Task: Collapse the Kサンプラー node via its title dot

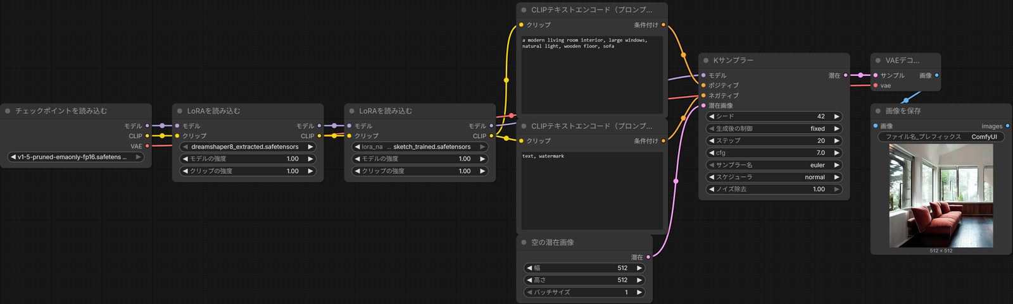Action: pos(706,61)
